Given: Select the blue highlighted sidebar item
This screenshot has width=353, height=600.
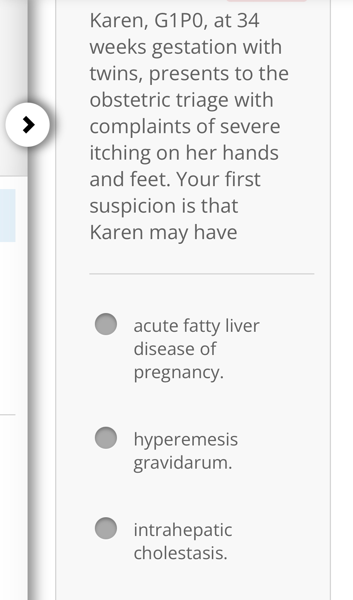Looking at the screenshot, I should [8, 215].
